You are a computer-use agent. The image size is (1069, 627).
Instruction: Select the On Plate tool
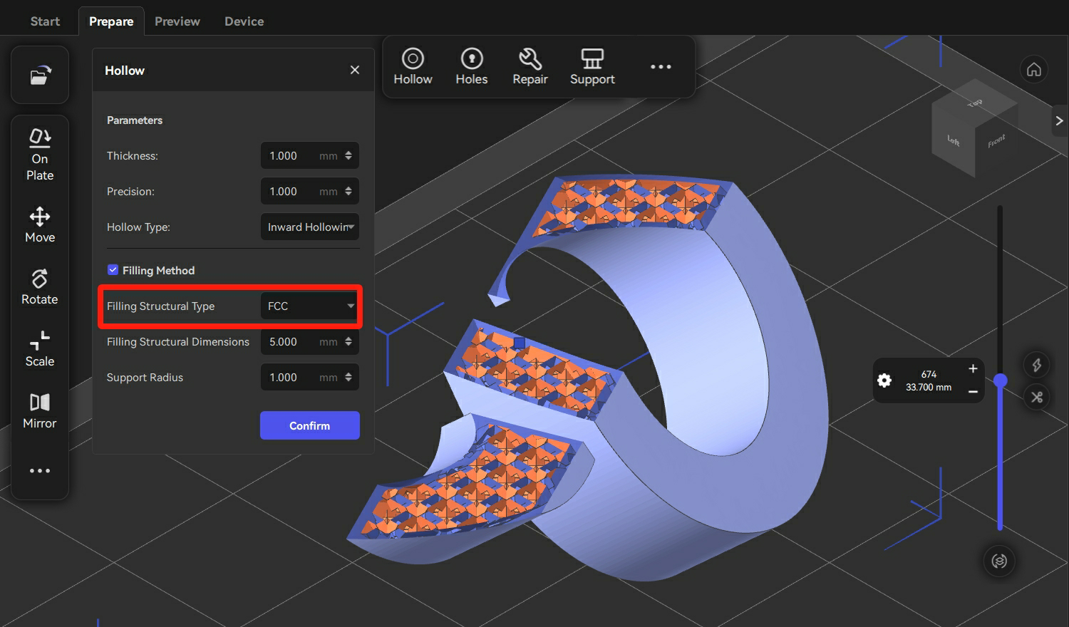coord(40,155)
